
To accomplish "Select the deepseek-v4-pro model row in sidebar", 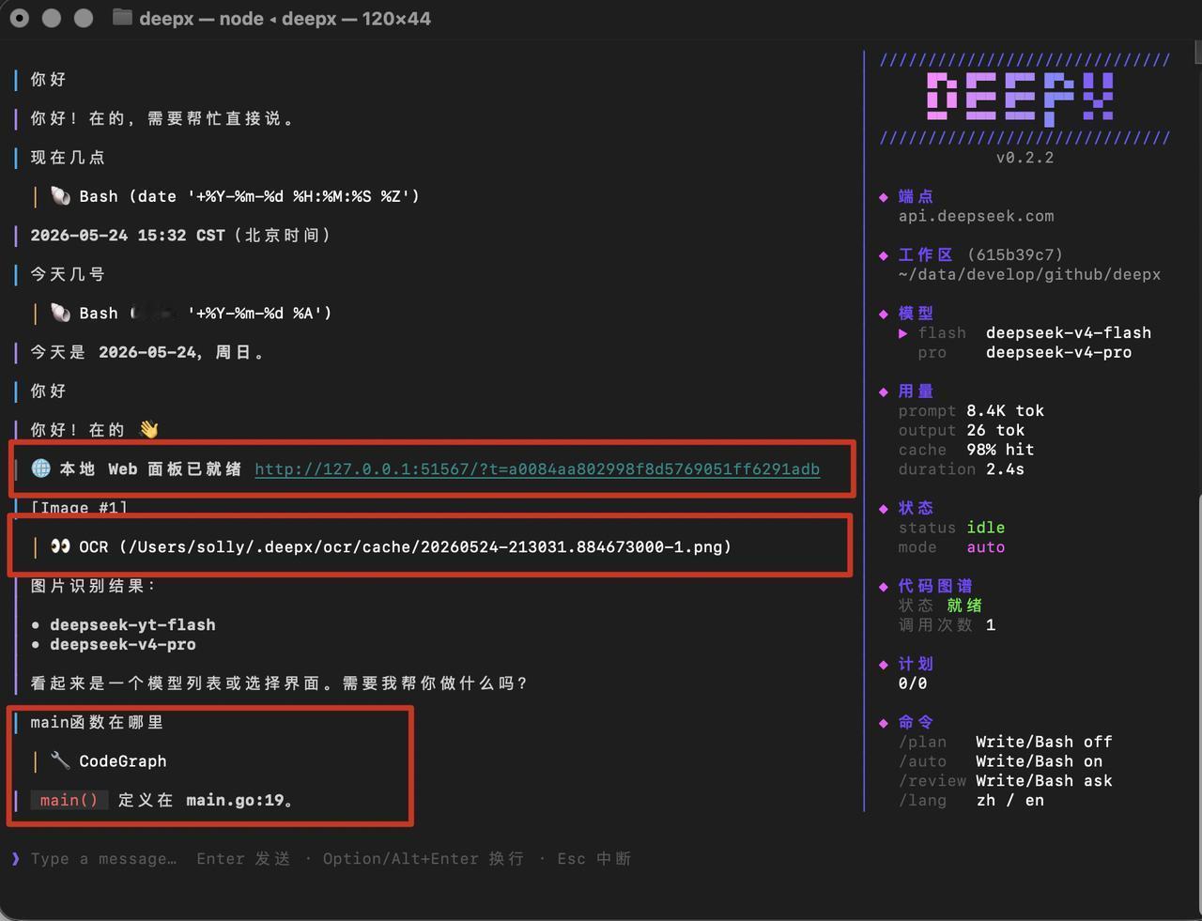I will coord(1025,352).
